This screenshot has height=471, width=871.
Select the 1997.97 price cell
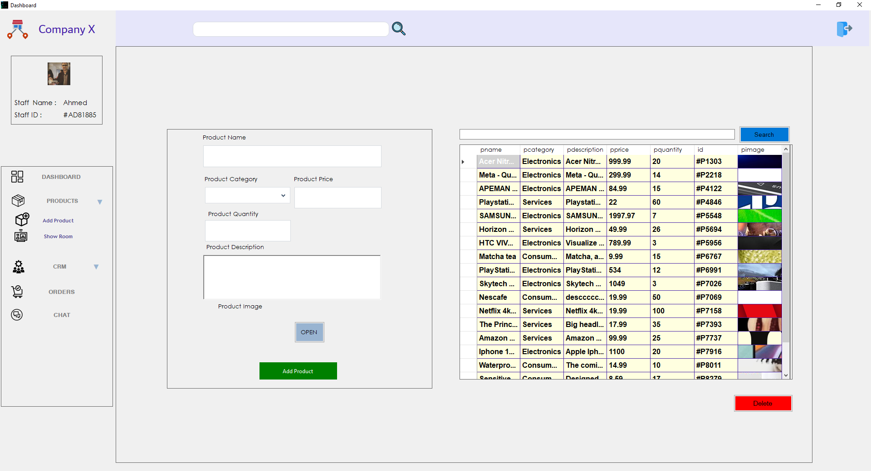click(x=628, y=216)
